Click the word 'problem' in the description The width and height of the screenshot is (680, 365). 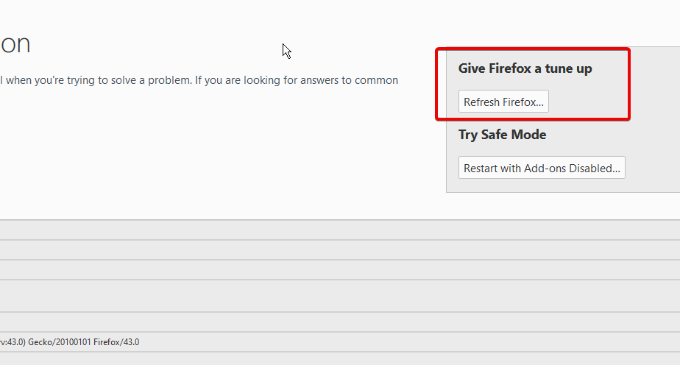[x=166, y=79]
